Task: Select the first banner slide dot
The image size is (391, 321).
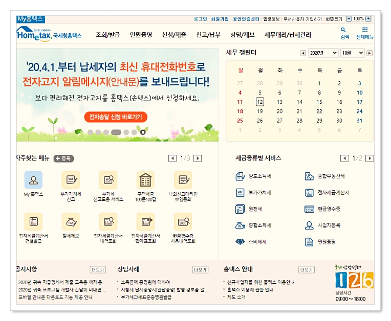Action: coord(91,132)
